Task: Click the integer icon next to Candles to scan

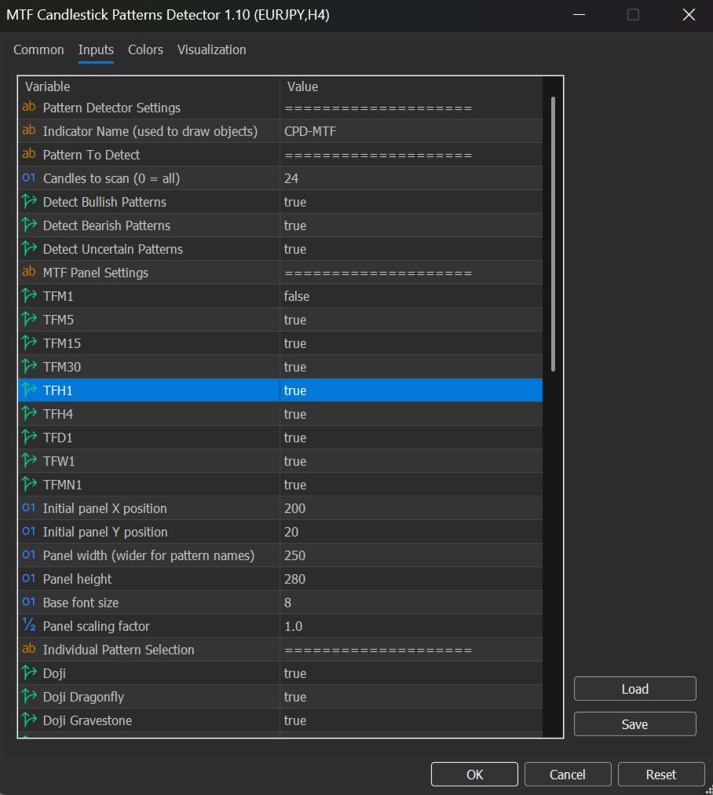Action: click(x=29, y=178)
